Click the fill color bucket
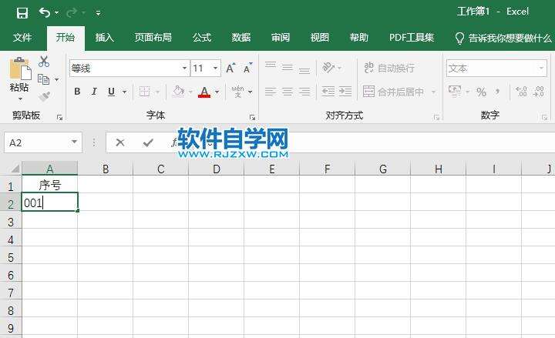This screenshot has width=555, height=338. pos(178,92)
